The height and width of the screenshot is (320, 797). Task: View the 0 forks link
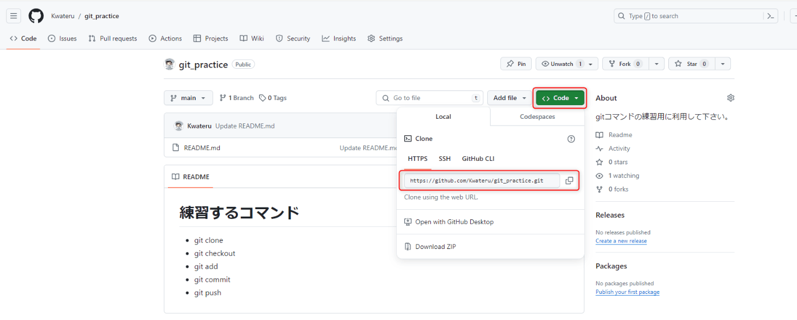coord(612,189)
